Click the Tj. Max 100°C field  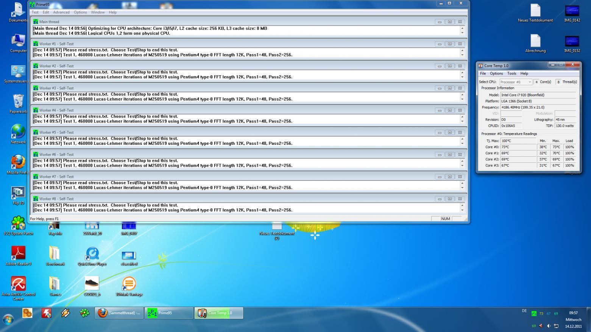pos(518,141)
